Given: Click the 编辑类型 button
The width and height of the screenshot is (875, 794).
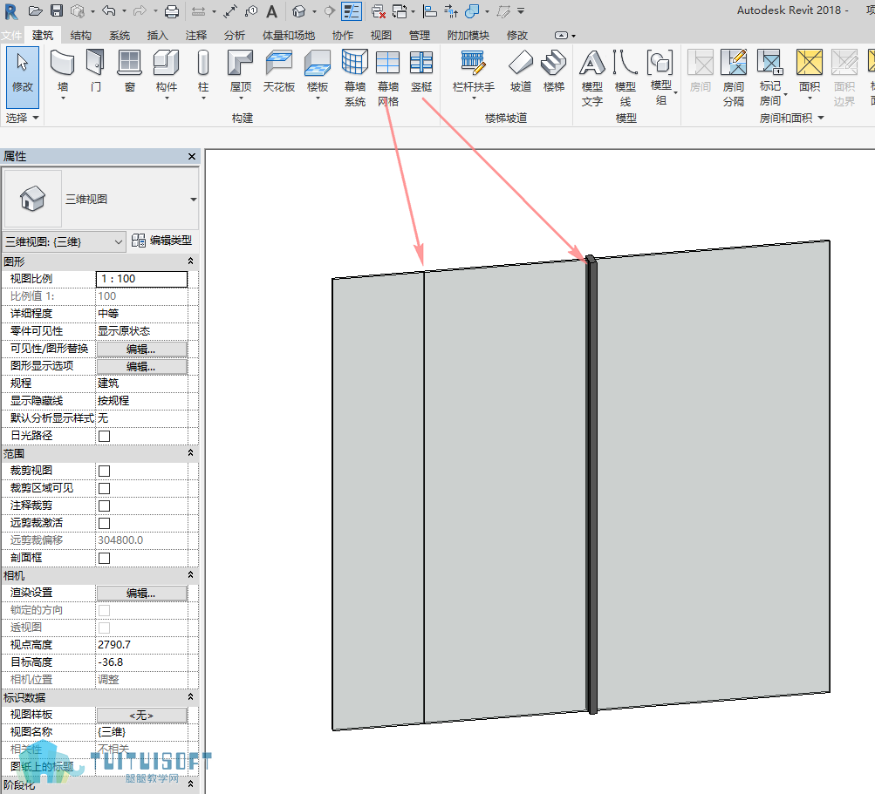Looking at the screenshot, I should (x=162, y=241).
